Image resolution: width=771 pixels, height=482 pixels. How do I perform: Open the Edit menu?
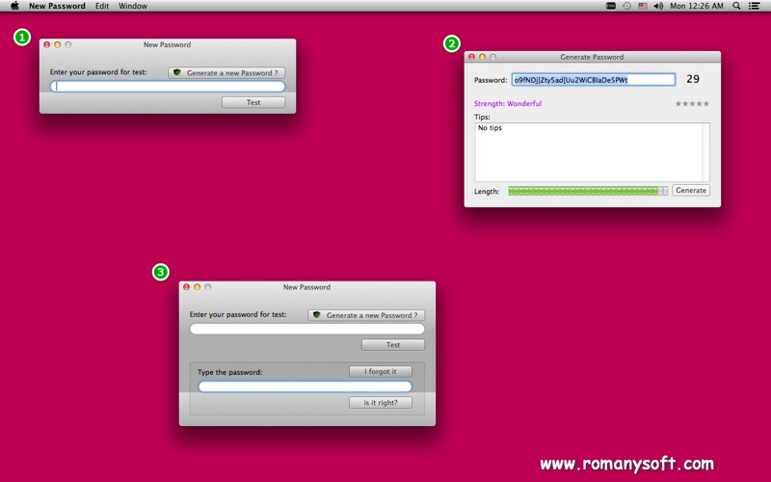click(102, 6)
